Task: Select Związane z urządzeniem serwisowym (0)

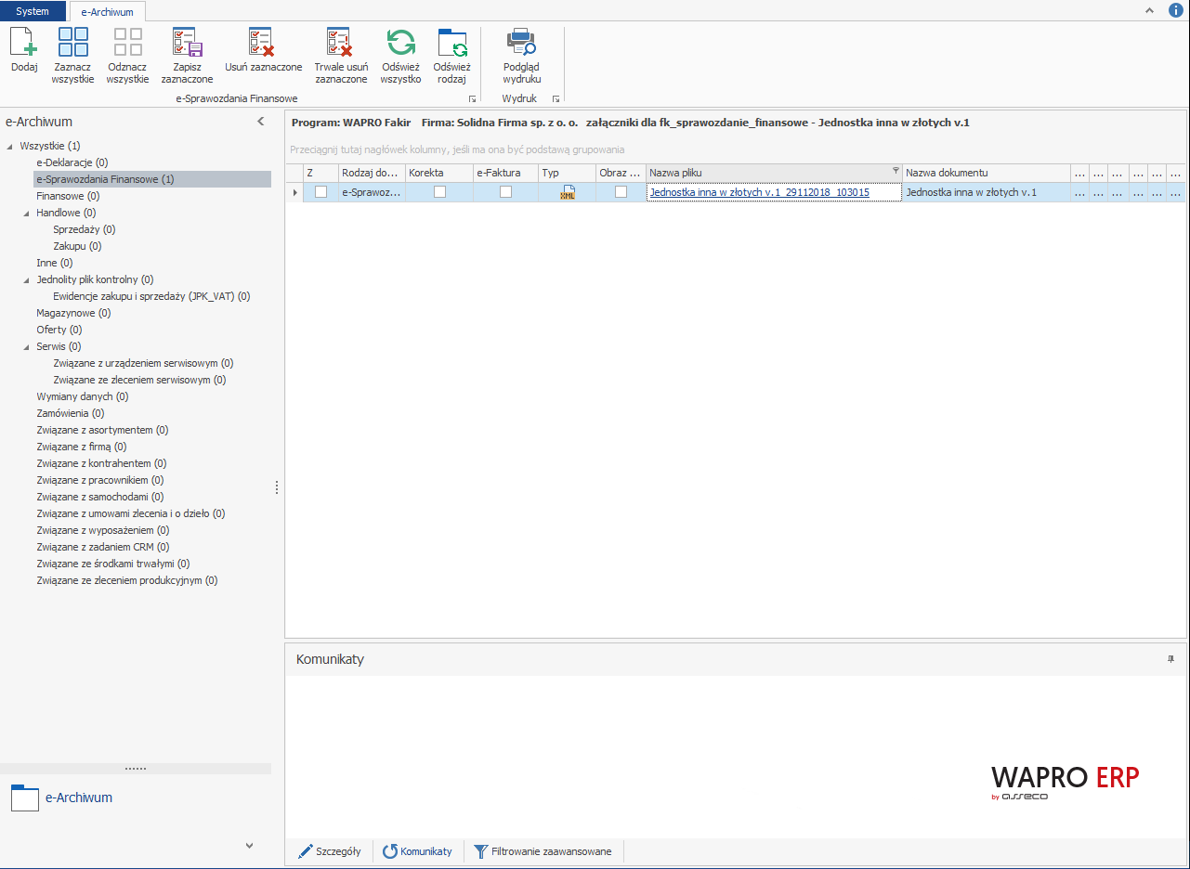Action: pyautogui.click(x=143, y=363)
